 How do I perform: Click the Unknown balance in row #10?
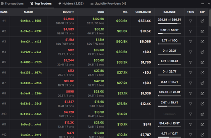(169, 114)
